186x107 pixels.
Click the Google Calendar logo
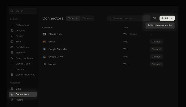[44, 49]
